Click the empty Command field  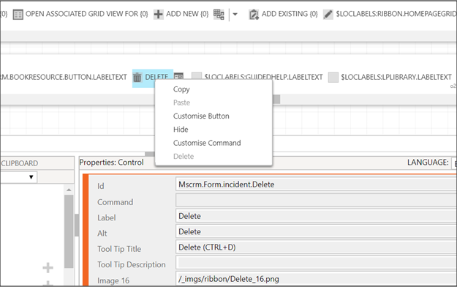(316, 201)
